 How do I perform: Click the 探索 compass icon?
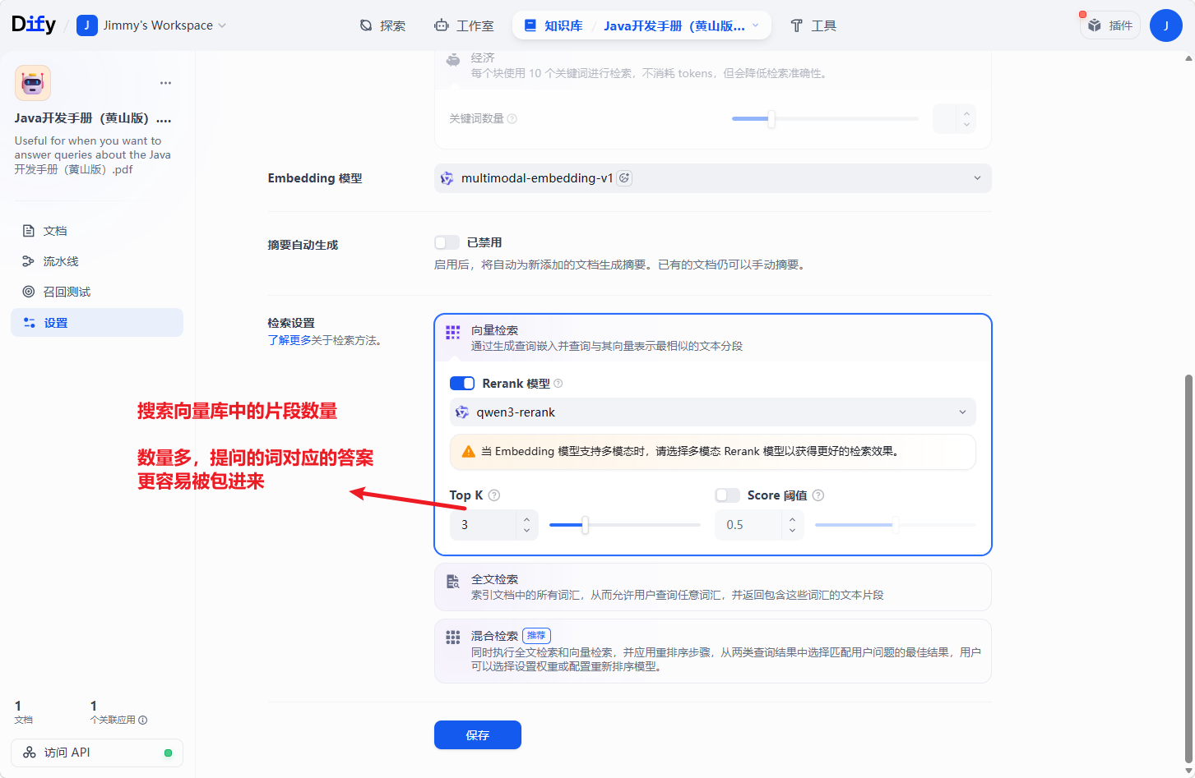tap(366, 25)
